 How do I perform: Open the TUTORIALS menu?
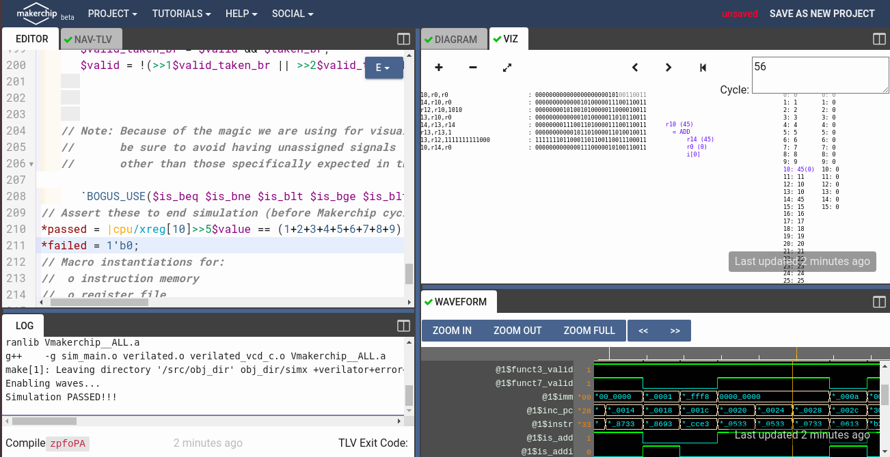click(181, 14)
